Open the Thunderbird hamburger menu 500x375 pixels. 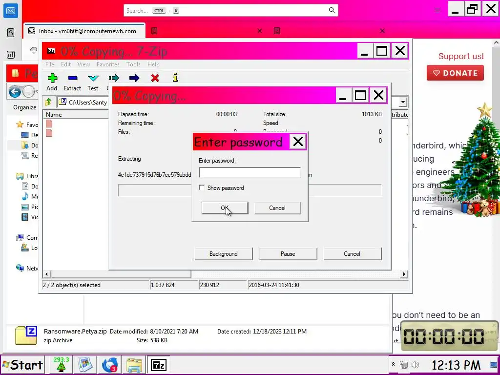click(437, 10)
